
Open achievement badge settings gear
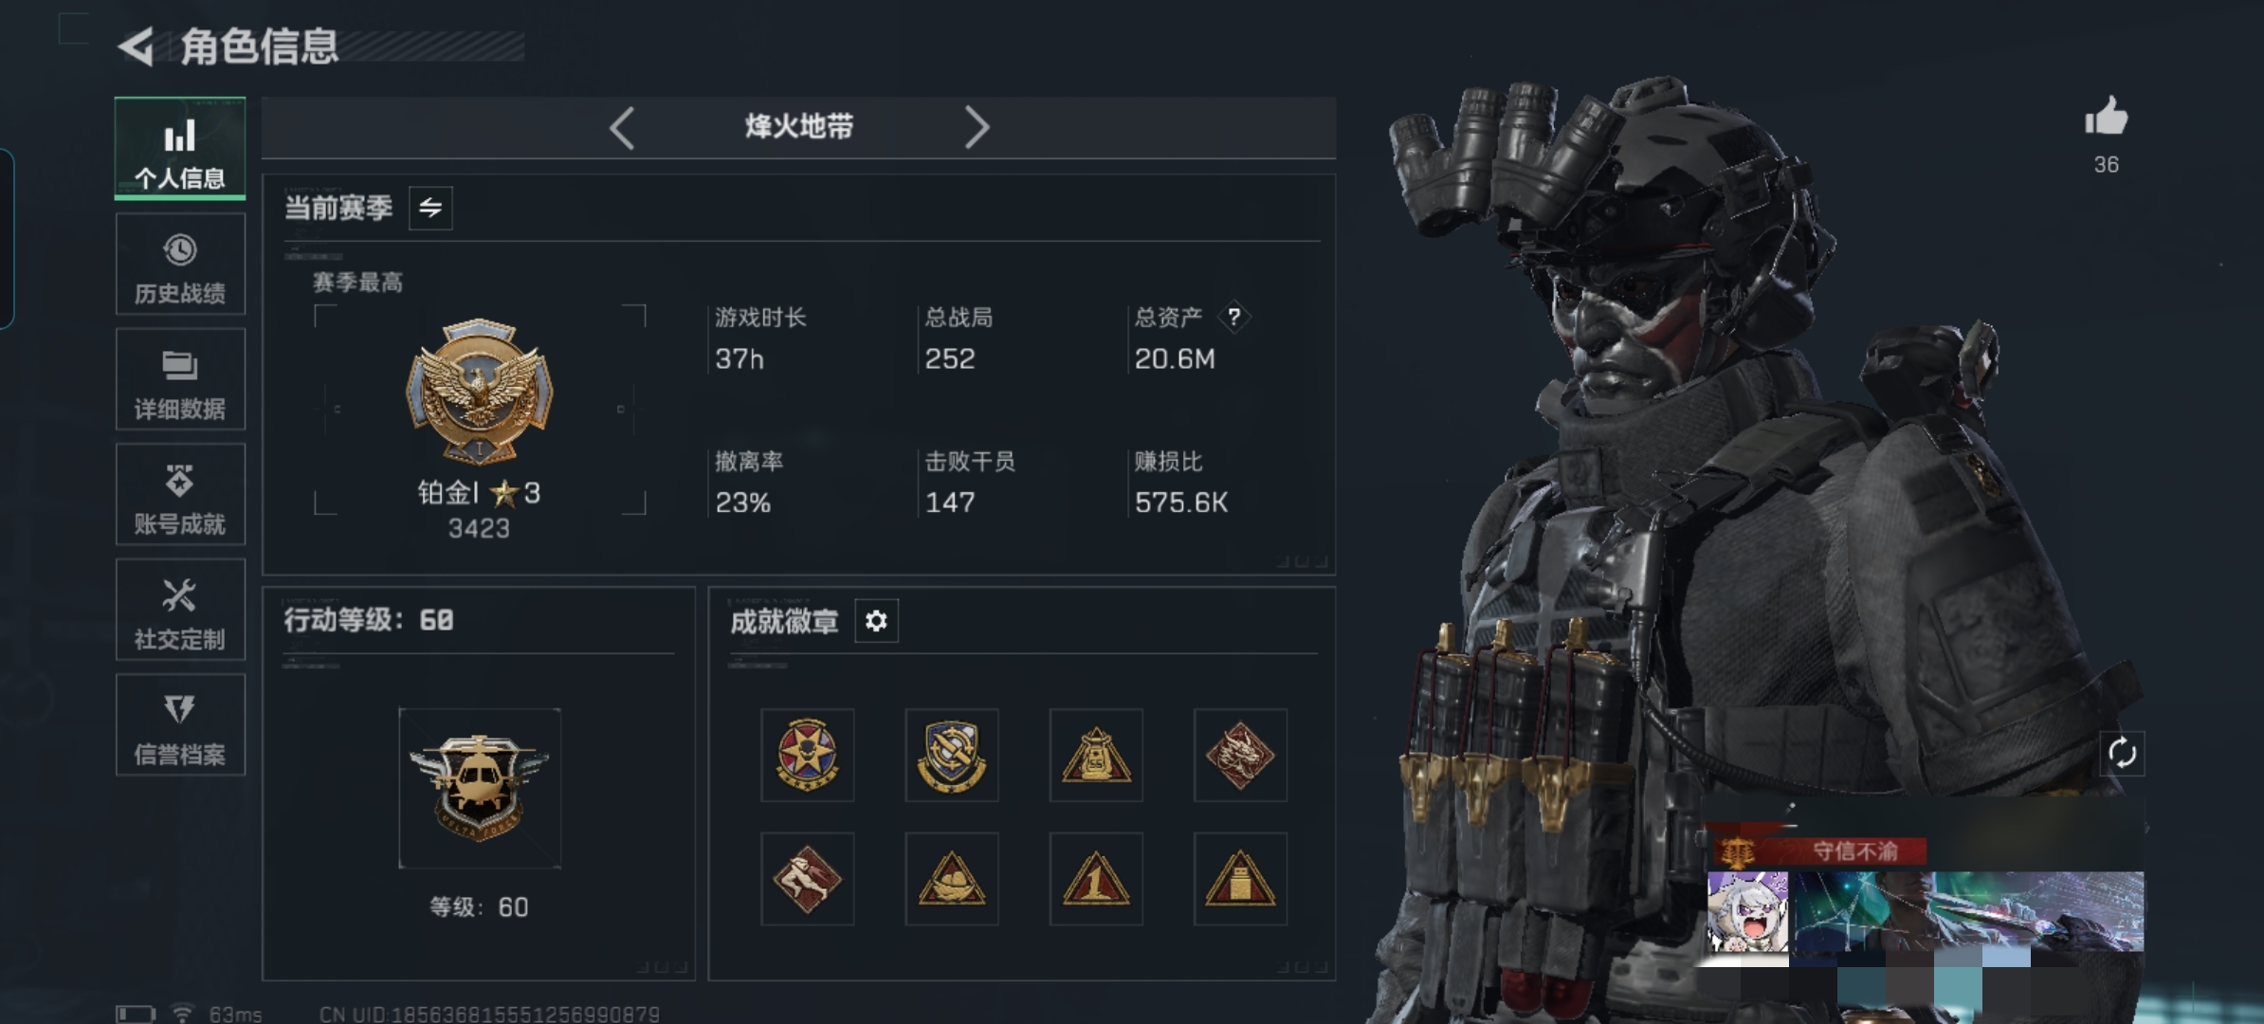tap(876, 621)
